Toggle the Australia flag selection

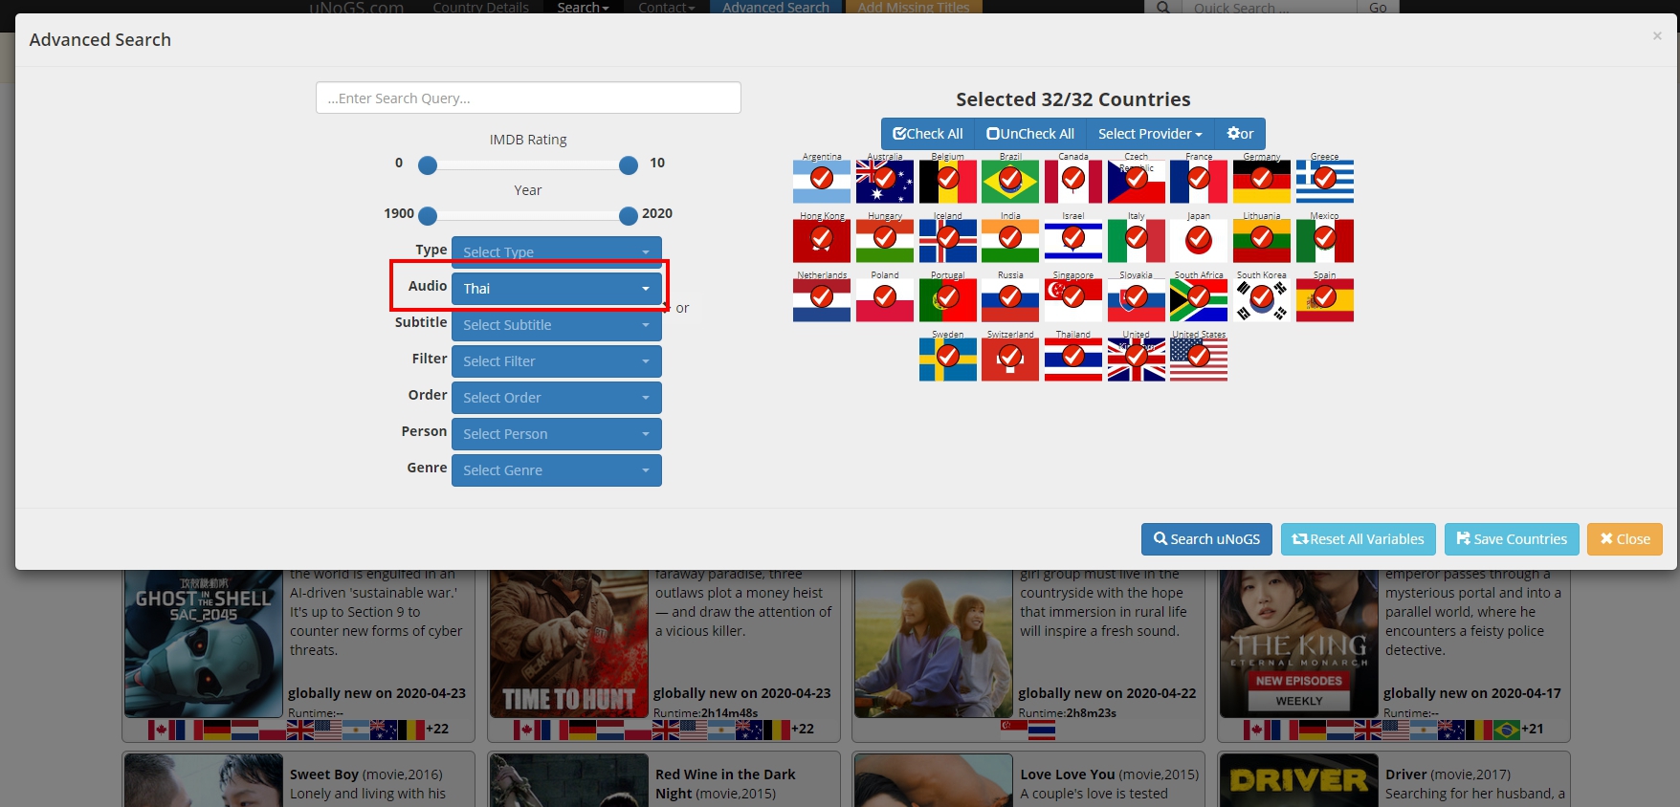coord(885,181)
